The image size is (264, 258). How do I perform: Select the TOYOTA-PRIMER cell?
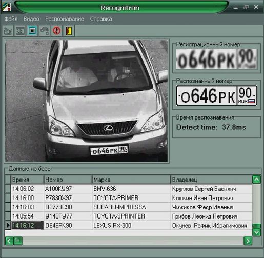(x=131, y=198)
